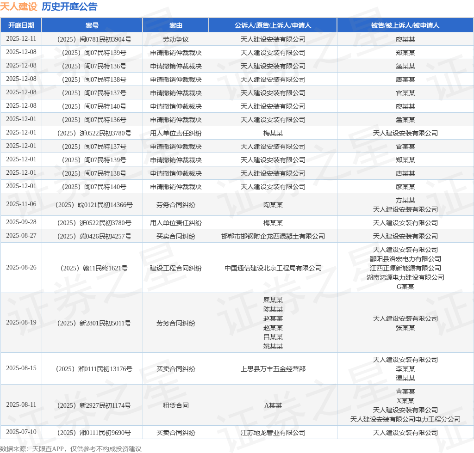The height and width of the screenshot is (453, 474).
Task: Click plaintiff A某某
Action: click(273, 405)
